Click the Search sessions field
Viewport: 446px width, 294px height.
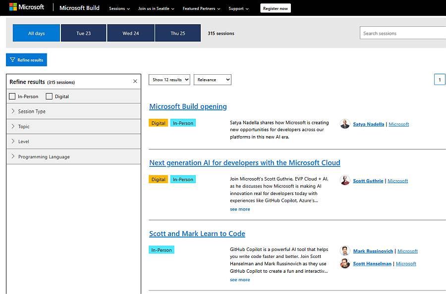click(x=403, y=33)
